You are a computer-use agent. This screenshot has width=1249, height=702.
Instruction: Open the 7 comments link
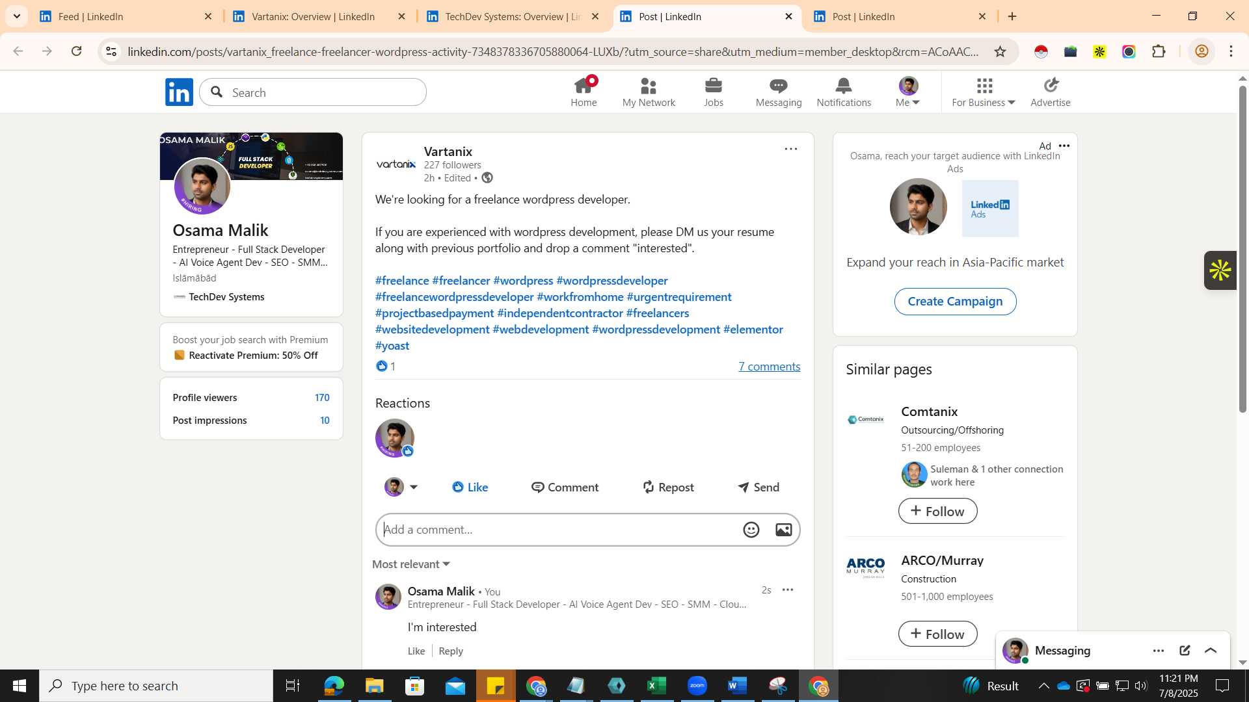[x=769, y=367]
